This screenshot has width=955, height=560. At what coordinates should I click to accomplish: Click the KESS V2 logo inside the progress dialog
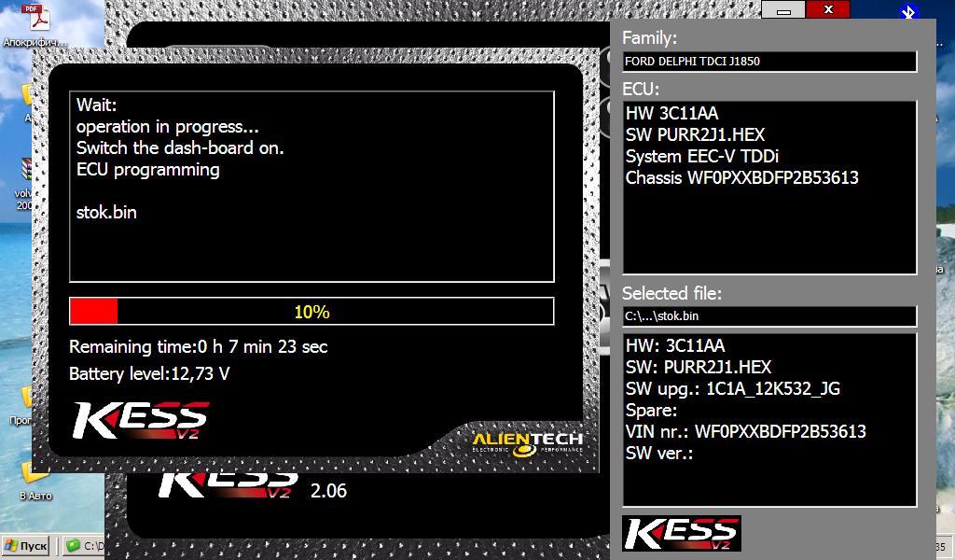[141, 420]
